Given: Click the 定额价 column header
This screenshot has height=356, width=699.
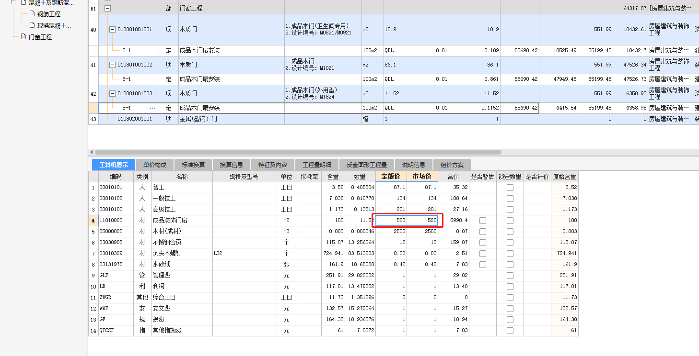Looking at the screenshot, I should pyautogui.click(x=391, y=177).
